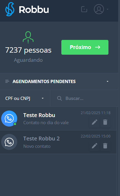Image resolution: width=120 pixels, height=196 pixels.
Task: Click the list icon beside Agendamentos Pendentes
Action: click(x=7, y=81)
